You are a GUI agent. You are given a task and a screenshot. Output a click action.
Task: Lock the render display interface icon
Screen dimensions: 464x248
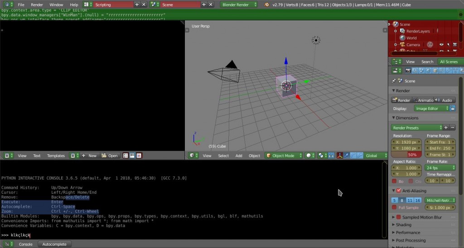[452, 109]
